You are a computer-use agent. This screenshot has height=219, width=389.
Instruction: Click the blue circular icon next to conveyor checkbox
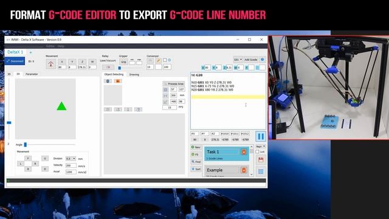170,60
